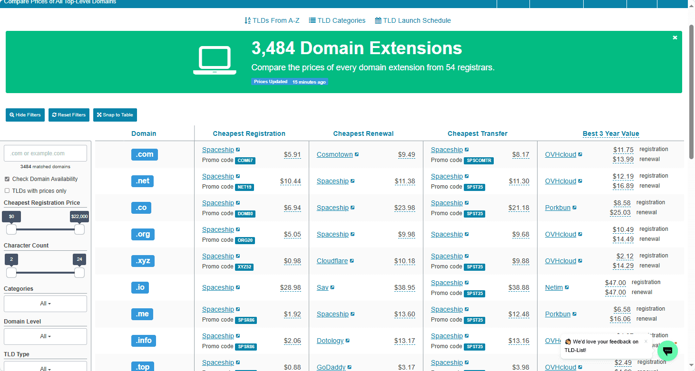Click registration price minimum $0 slider handle
The width and height of the screenshot is (695, 371).
point(11,229)
